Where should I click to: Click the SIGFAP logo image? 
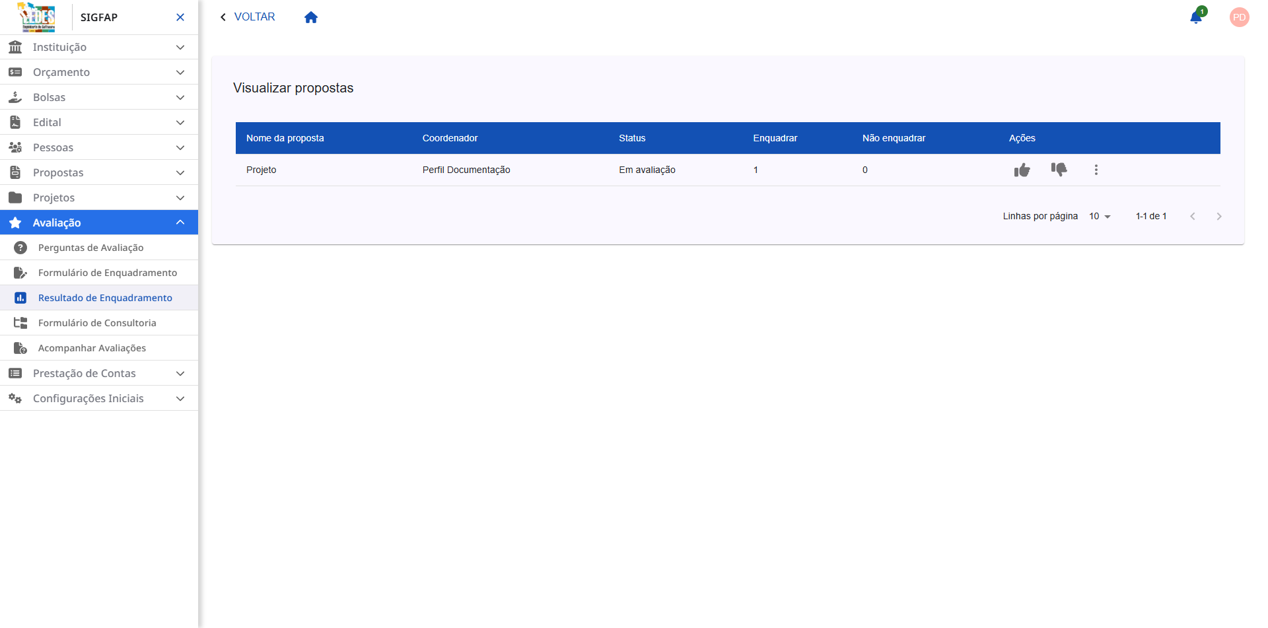pyautogui.click(x=37, y=17)
